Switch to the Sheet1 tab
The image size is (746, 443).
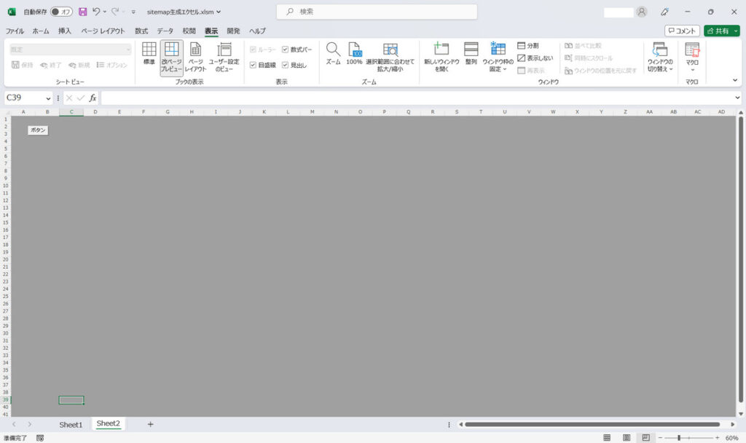[71, 424]
